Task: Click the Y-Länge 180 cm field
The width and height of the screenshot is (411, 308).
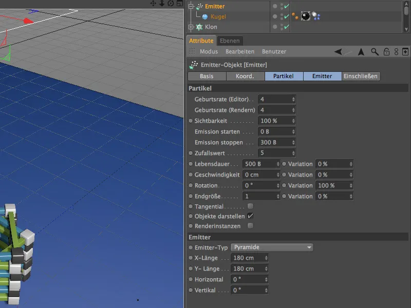Action: [x=249, y=268]
